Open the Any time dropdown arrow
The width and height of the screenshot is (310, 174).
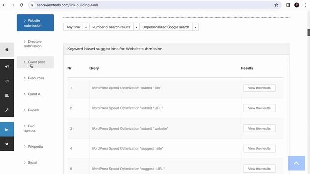(x=86, y=27)
